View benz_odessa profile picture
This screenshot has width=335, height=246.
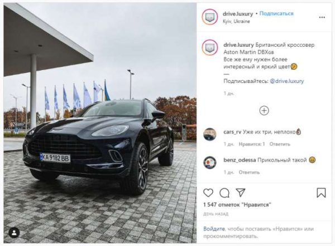210,163
